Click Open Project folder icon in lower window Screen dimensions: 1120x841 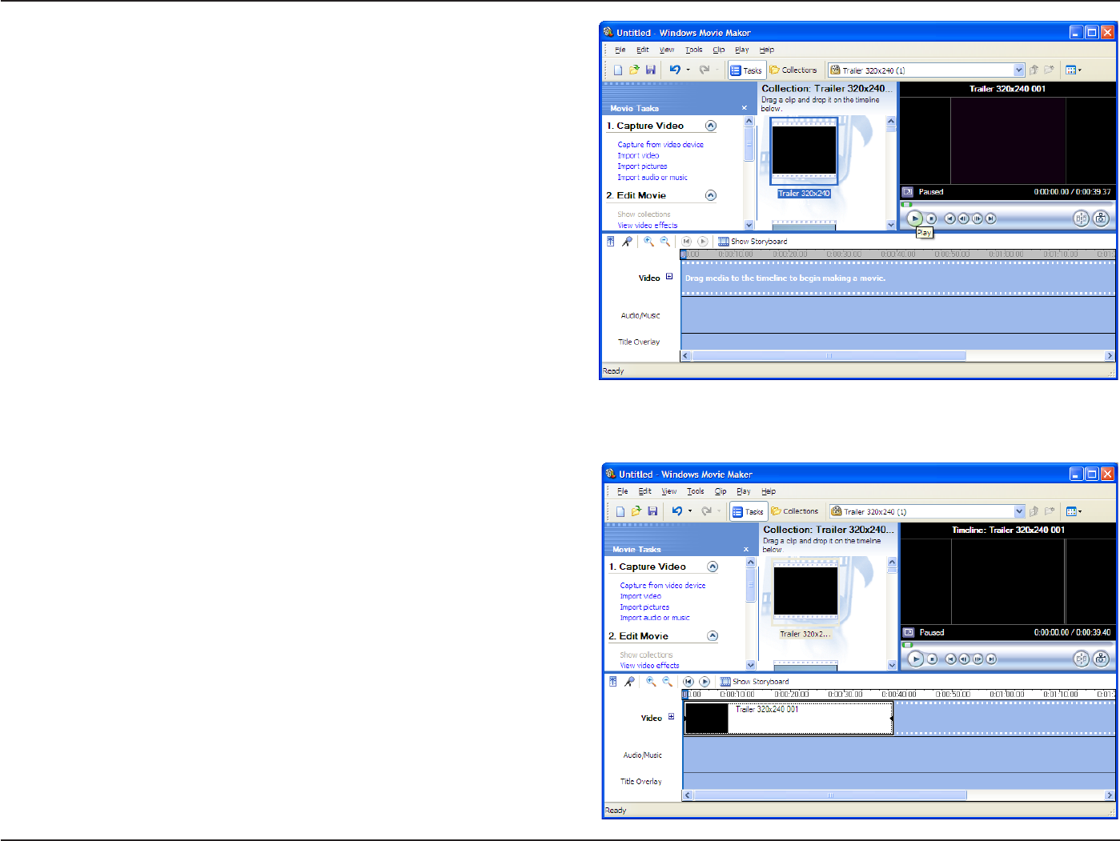636,511
